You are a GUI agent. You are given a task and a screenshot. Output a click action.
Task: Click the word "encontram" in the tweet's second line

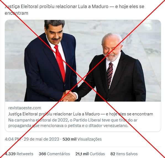[16, 13]
